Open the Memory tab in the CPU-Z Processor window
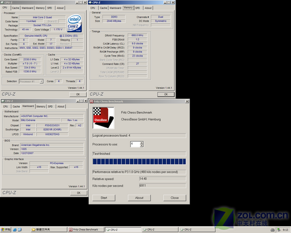 point(40,8)
